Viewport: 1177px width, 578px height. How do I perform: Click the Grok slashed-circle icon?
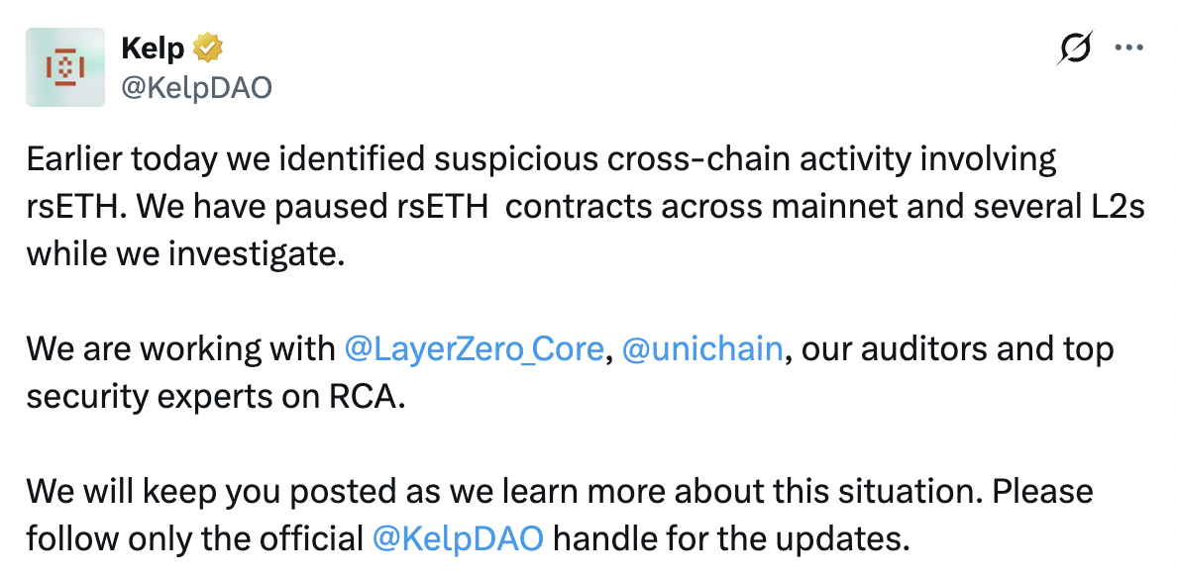(x=1075, y=48)
